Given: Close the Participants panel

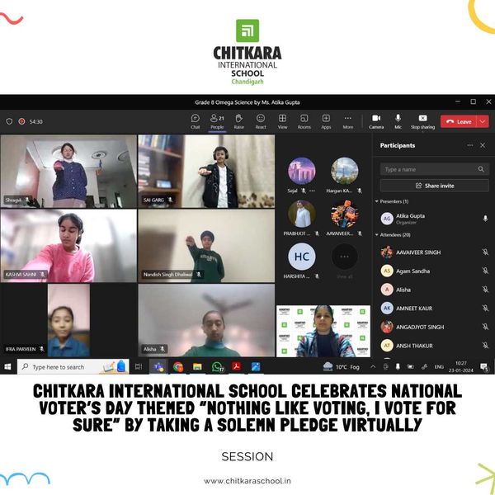Looking at the screenshot, I should point(483,145).
